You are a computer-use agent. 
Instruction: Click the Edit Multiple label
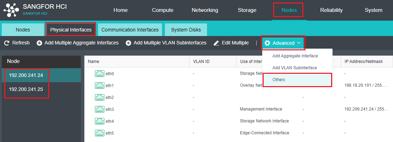pos(235,43)
